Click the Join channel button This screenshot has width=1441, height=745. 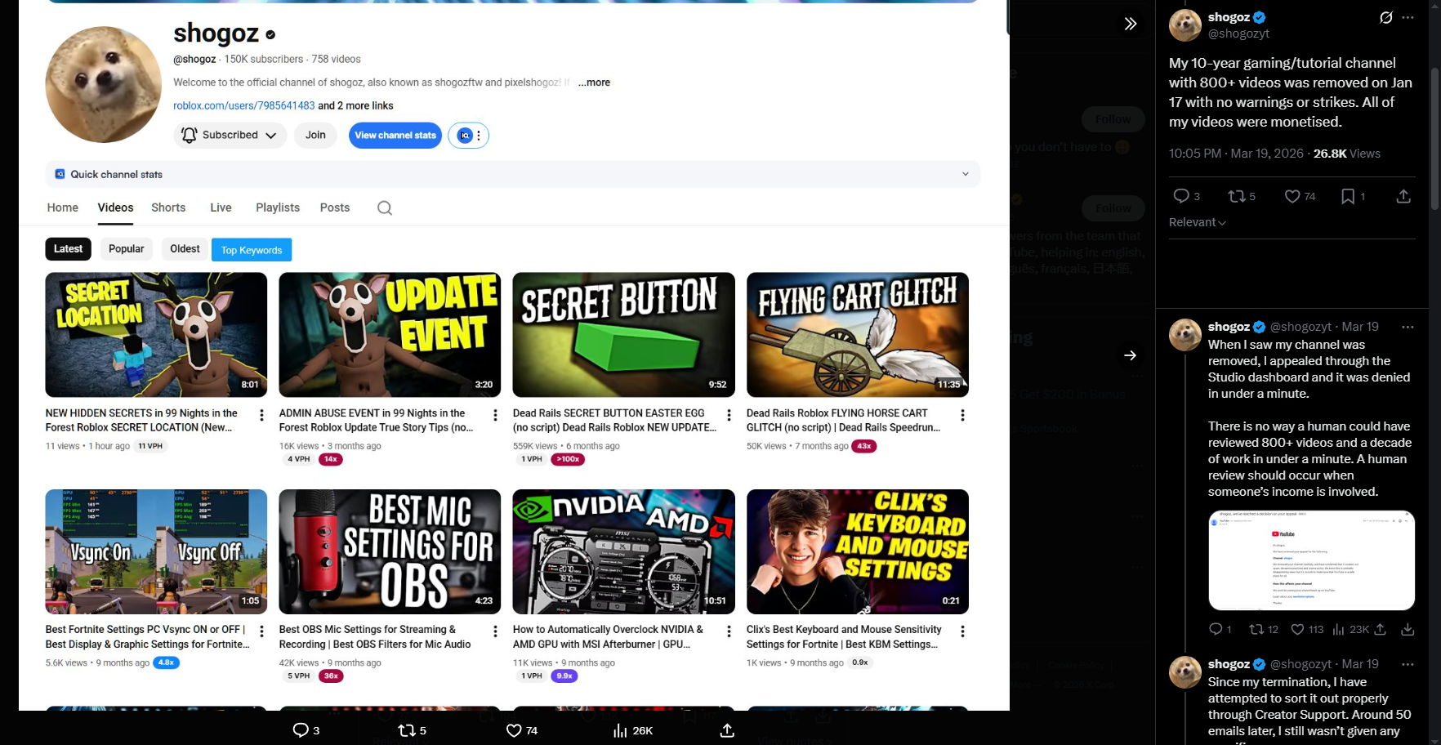point(315,136)
